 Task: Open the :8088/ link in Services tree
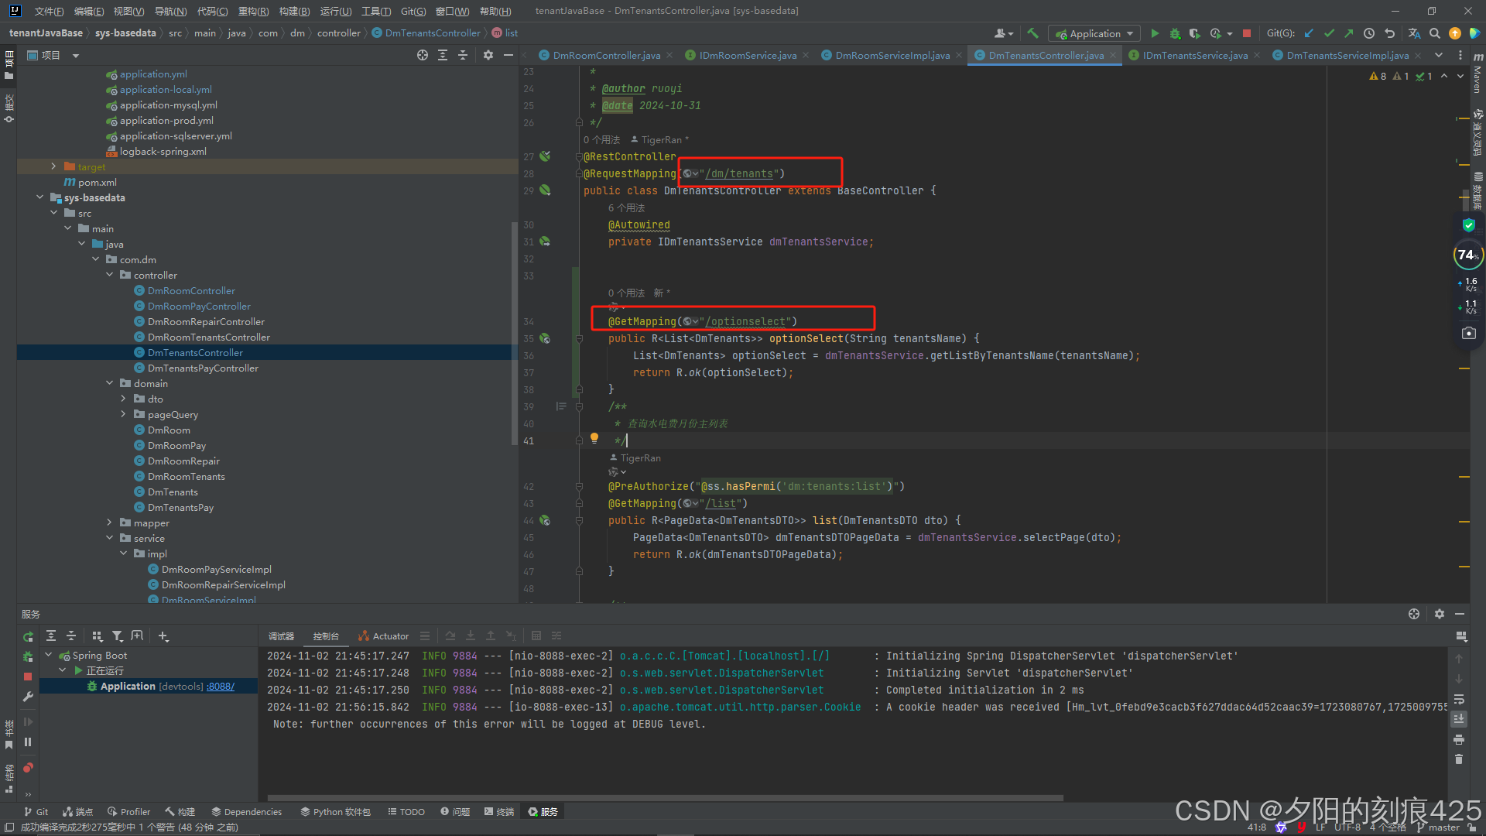pos(221,687)
